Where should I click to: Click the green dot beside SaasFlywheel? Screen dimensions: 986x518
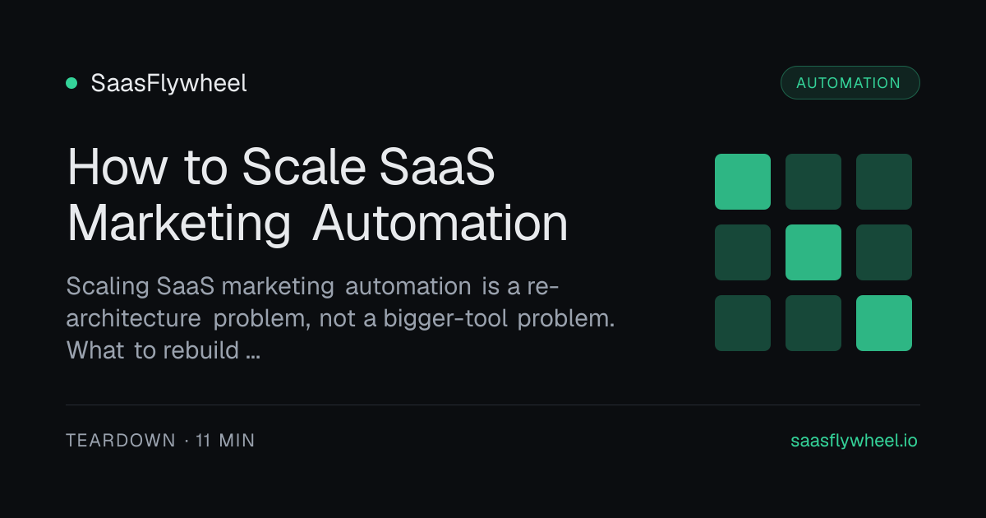pos(71,83)
